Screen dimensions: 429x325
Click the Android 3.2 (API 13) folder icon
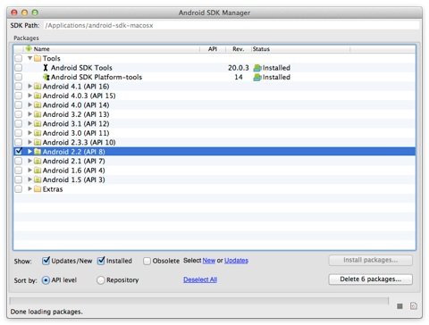[x=38, y=114]
